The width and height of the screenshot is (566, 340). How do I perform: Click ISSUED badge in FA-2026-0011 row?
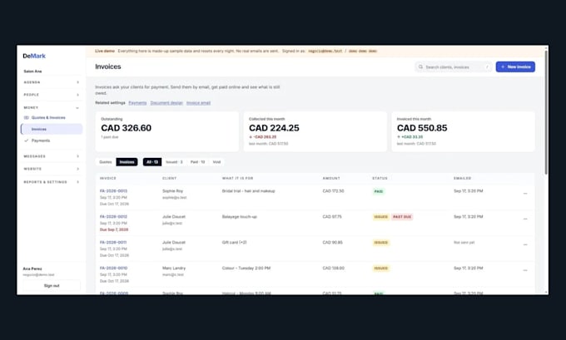point(381,243)
